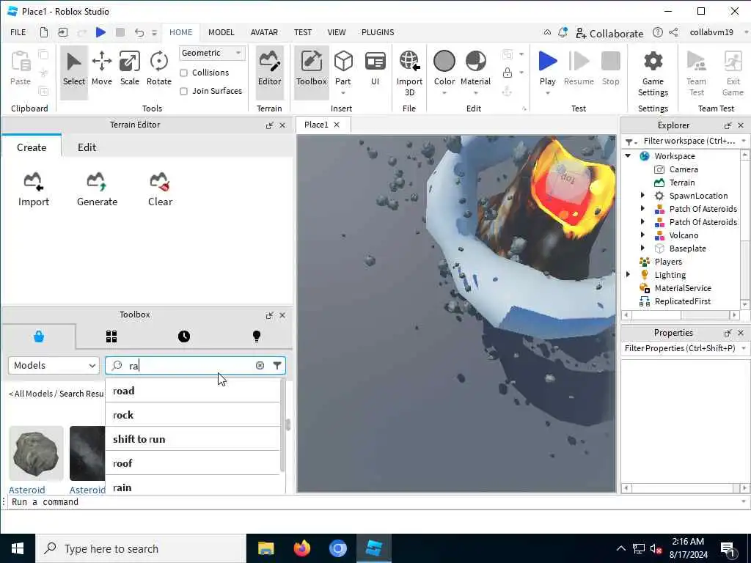The width and height of the screenshot is (751, 563).
Task: Open the Toolbox Inventory grid tab
Action: (x=111, y=336)
